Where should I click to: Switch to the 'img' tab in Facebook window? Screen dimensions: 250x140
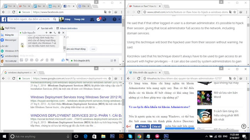tap(54, 6)
